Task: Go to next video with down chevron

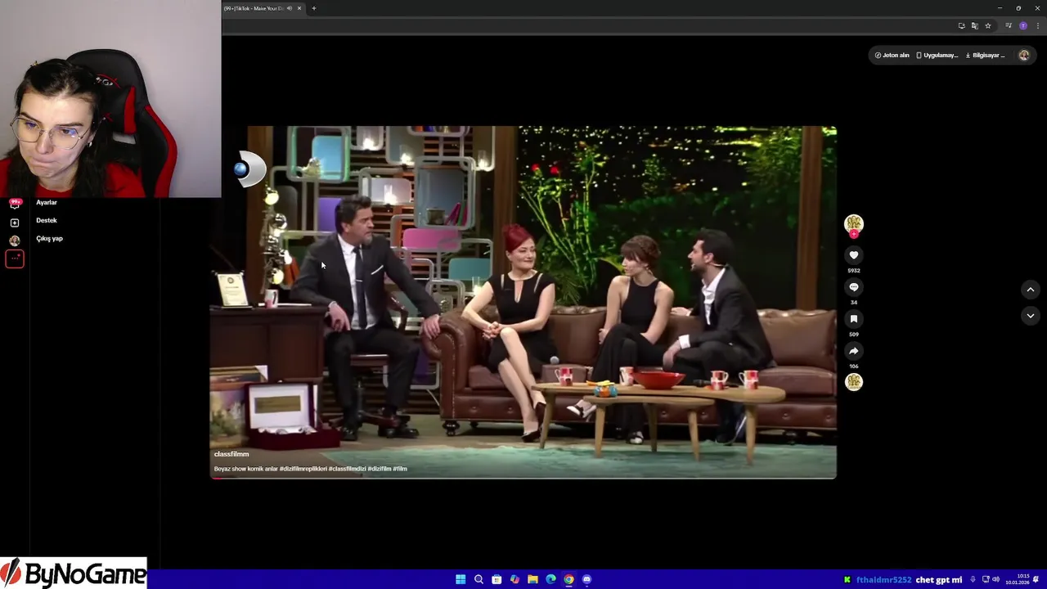Action: (x=1030, y=316)
